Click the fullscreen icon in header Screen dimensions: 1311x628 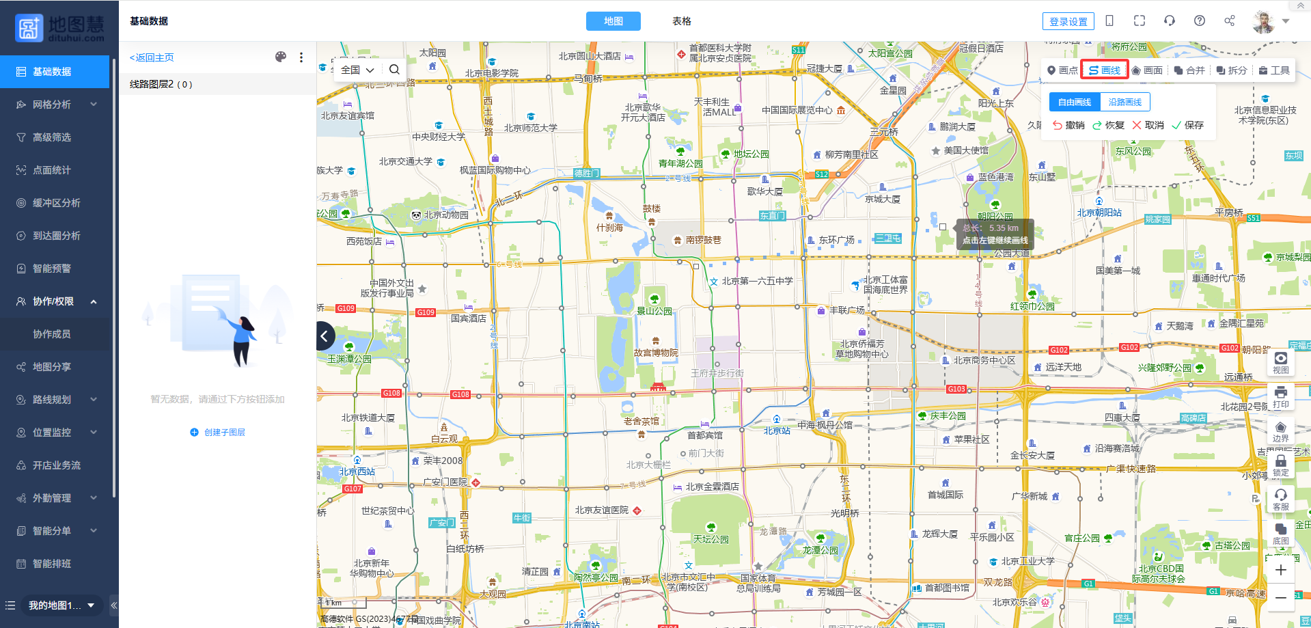click(1139, 21)
